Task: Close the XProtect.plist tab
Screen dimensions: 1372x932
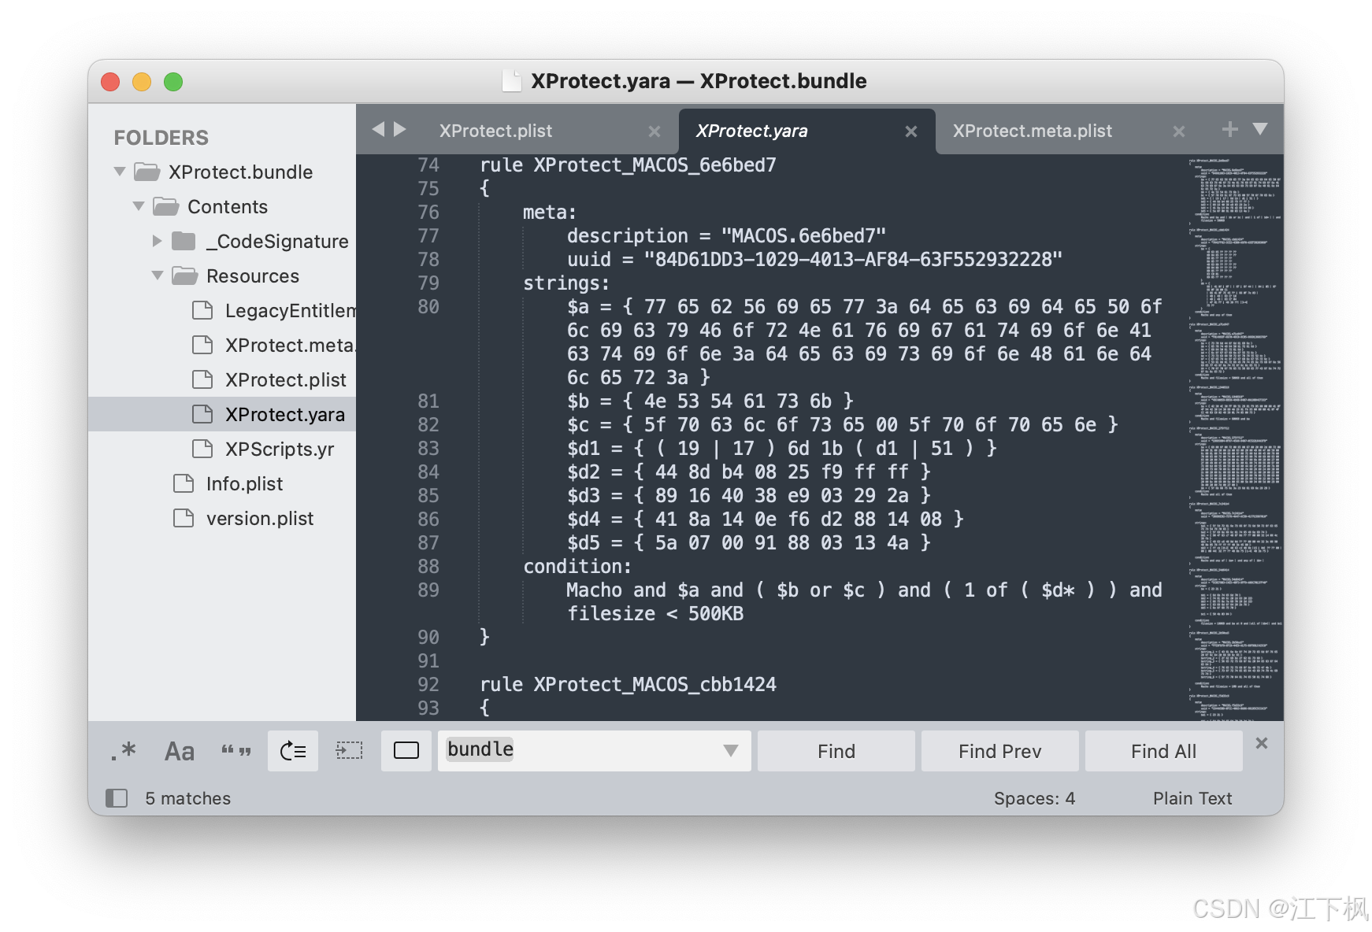Action: (654, 131)
